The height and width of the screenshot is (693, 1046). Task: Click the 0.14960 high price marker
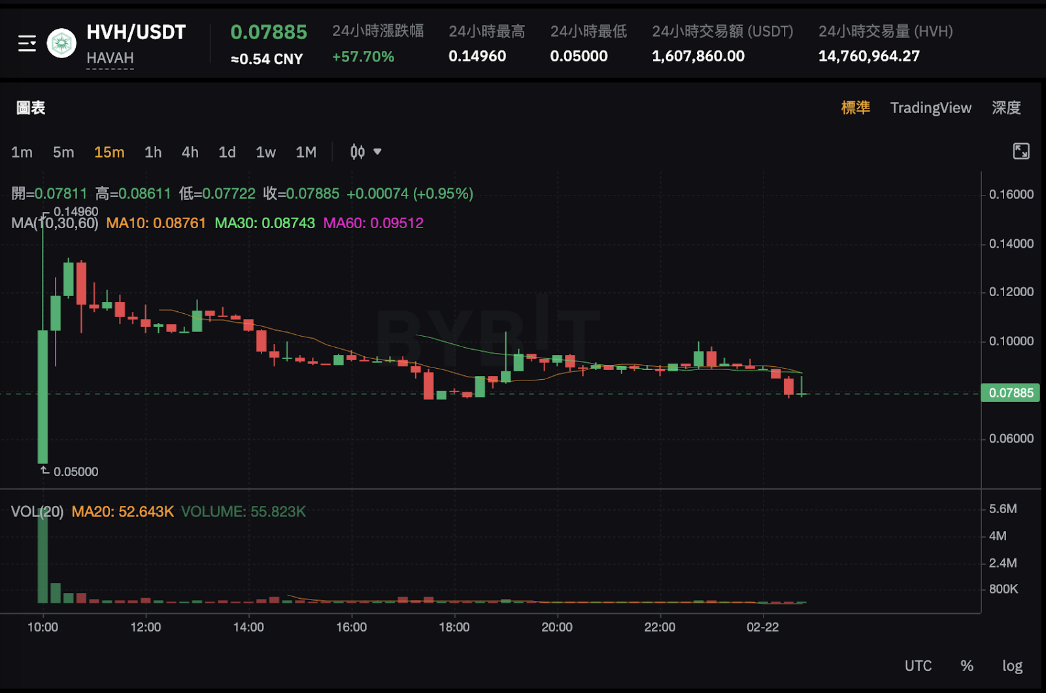pos(76,211)
